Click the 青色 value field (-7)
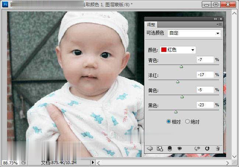Image resolution: width=239 pixels, height=167 pixels. point(205,60)
